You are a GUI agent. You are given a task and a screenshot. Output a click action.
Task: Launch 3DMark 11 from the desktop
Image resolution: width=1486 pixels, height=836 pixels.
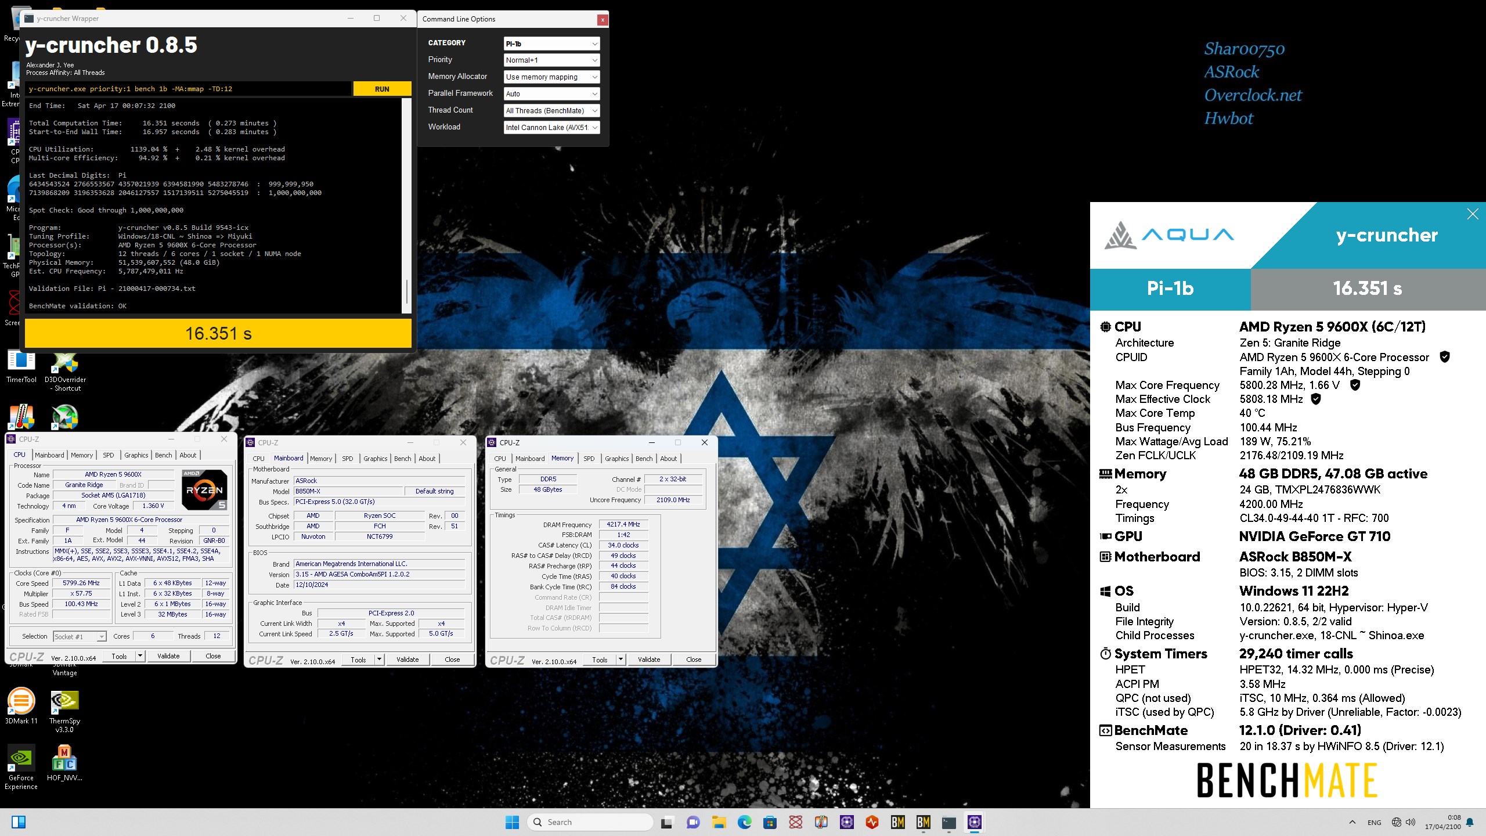click(21, 706)
